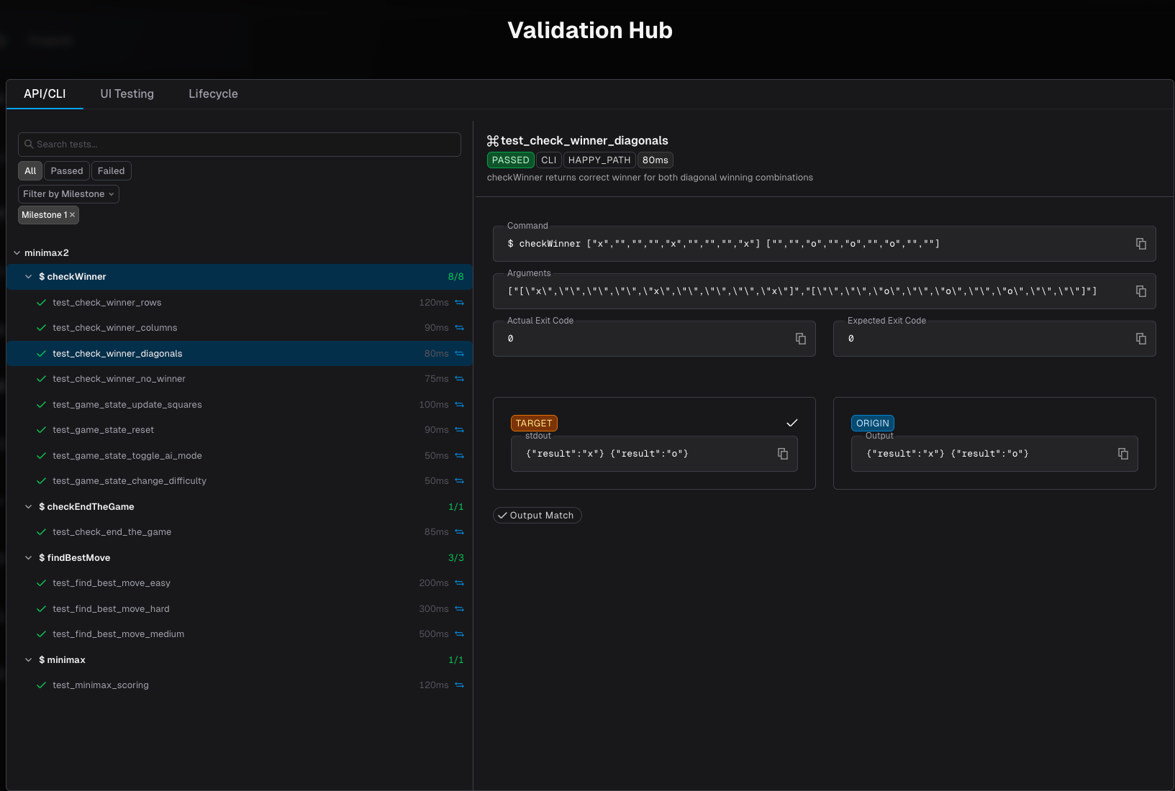
Task: Switch to the UI Testing tab
Action: pyautogui.click(x=127, y=94)
